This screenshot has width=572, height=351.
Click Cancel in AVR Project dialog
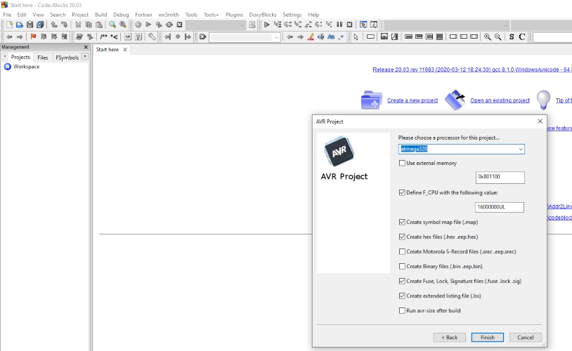coord(526,338)
